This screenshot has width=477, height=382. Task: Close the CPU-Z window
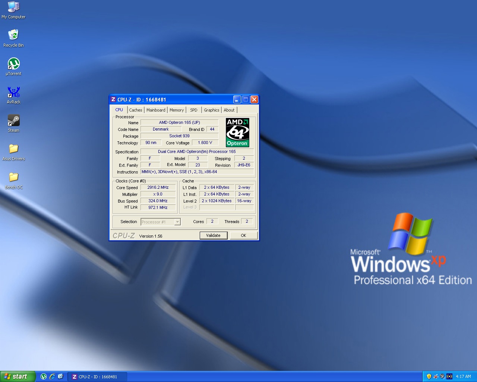(254, 99)
